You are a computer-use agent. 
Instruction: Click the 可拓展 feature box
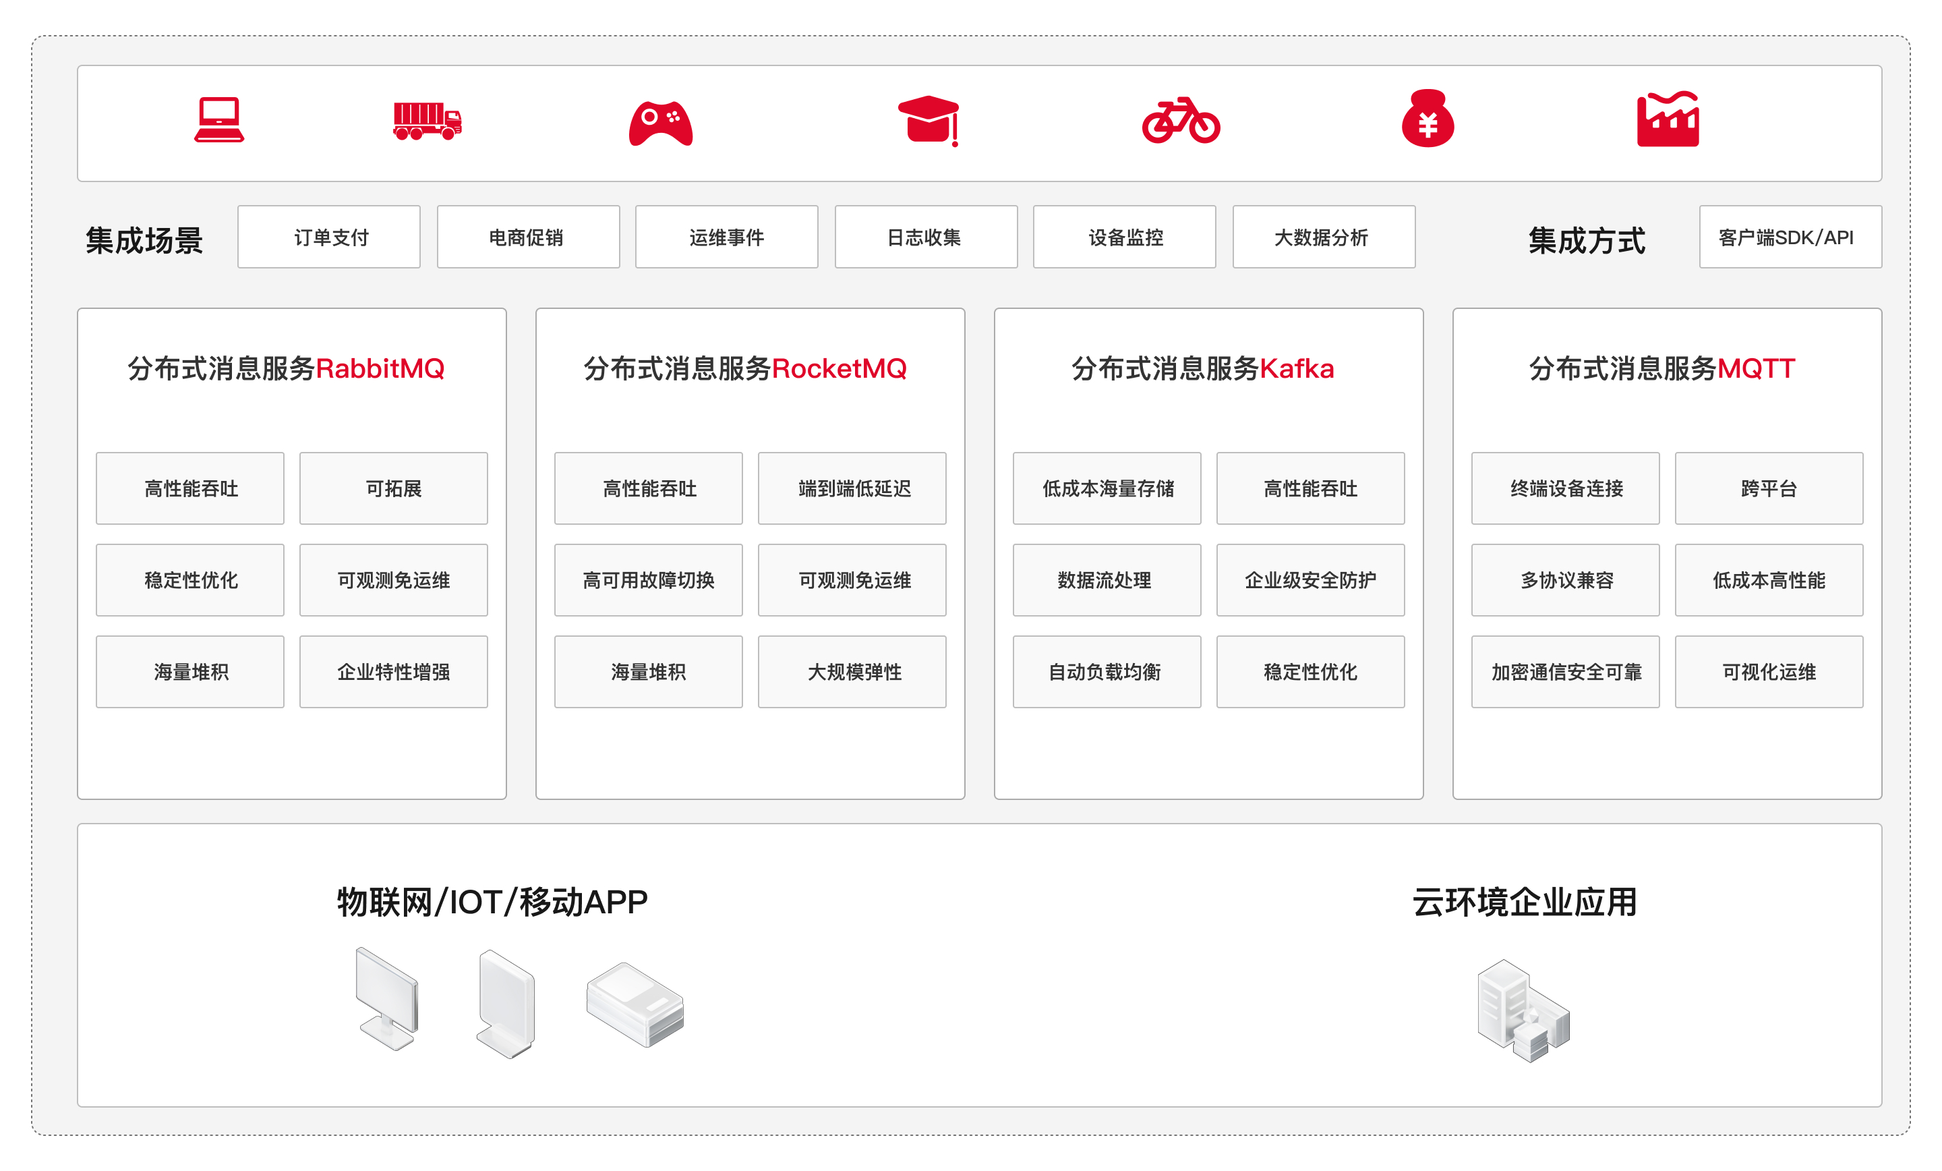[393, 488]
